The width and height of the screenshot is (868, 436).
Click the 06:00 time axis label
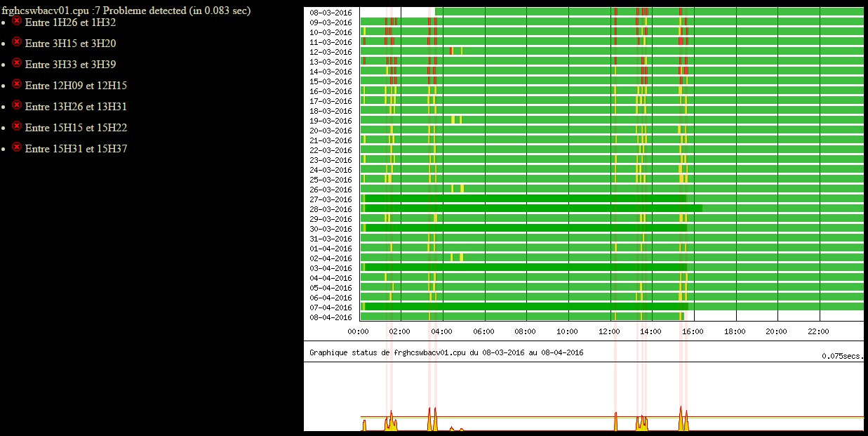[483, 331]
